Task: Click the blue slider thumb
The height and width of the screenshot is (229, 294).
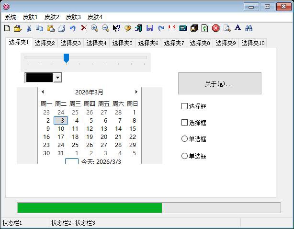Action: click(x=67, y=58)
